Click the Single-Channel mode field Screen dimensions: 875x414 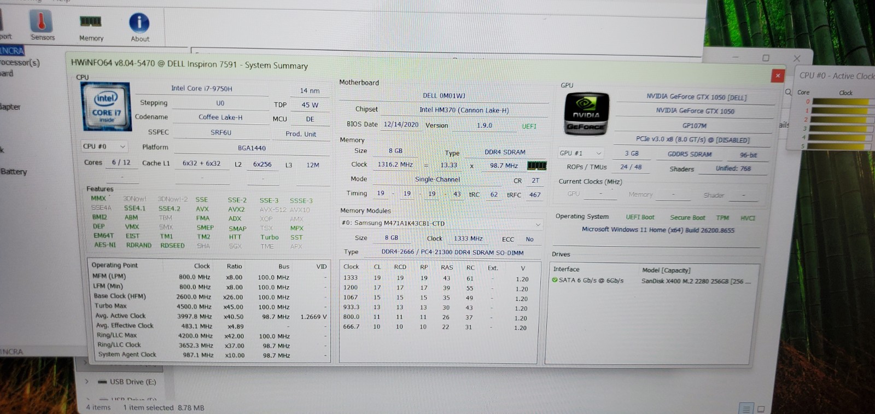click(437, 179)
